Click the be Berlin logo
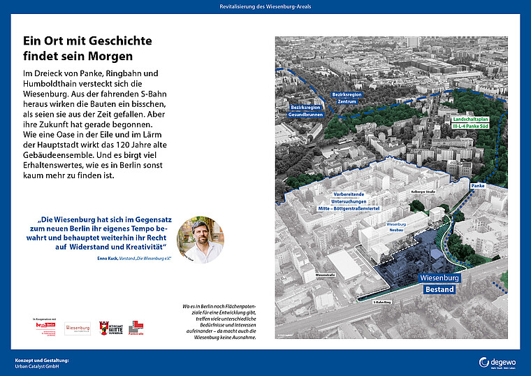Viewport: 531px width, 376px height. (45, 328)
